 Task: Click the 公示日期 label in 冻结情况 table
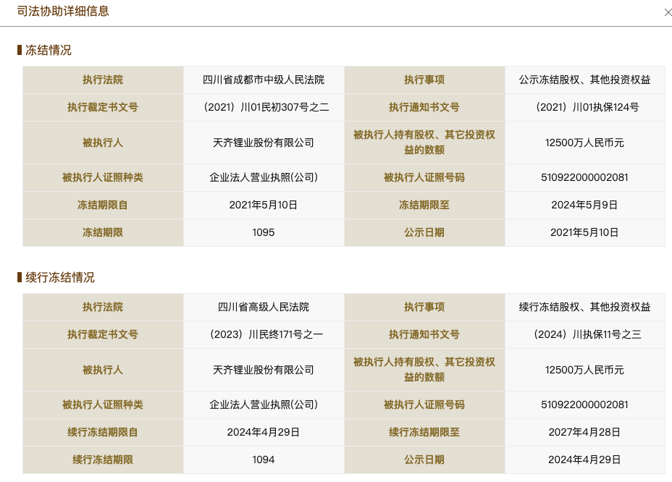click(x=424, y=232)
